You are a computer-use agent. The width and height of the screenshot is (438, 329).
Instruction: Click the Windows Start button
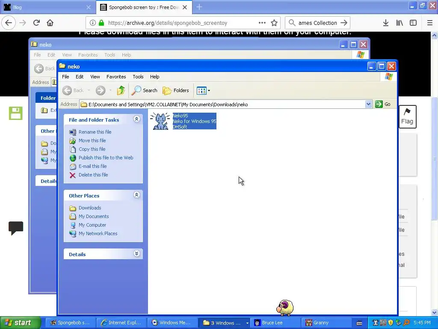(20, 323)
